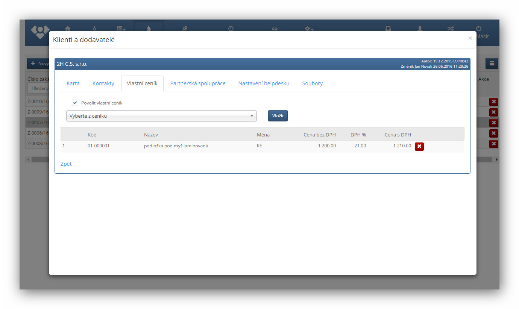519x309 pixels.
Task: Click the user profile icon in navbar
Action: click(x=420, y=28)
